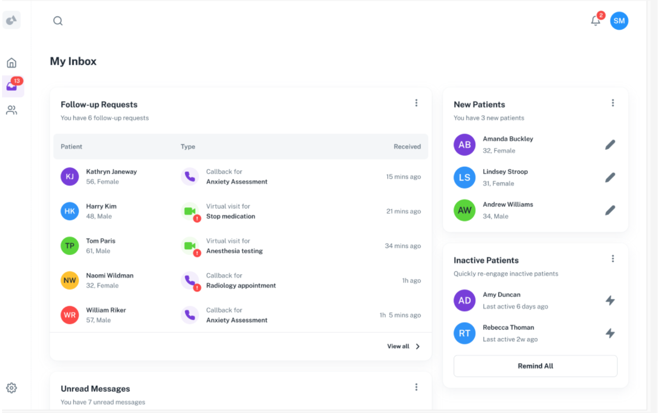Open Tom Paris patient name
This screenshot has height=413, width=660.
coord(101,241)
